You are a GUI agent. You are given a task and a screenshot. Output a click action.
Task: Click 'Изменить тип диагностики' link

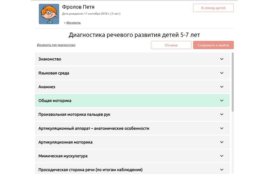click(56, 45)
